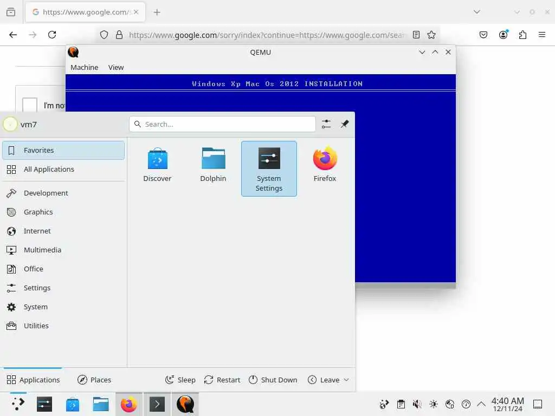Open the Graphics category
555x416 pixels.
[63, 212]
